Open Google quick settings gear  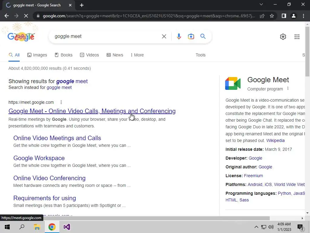tap(283, 37)
